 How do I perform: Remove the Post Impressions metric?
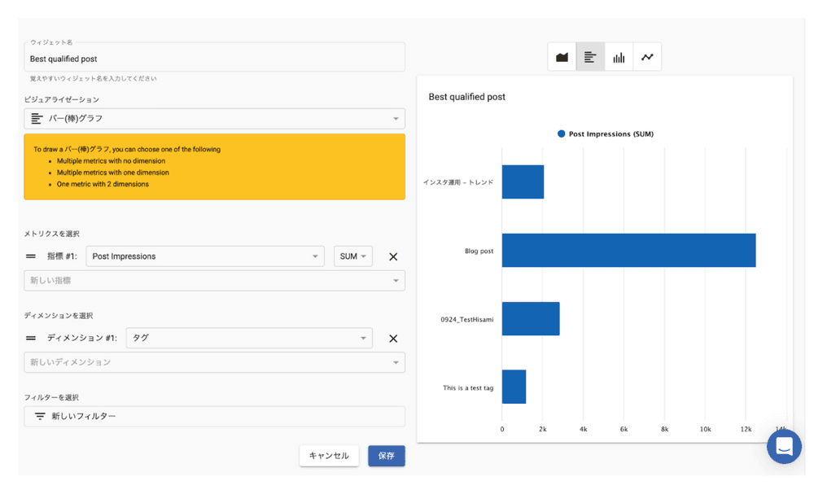tap(393, 256)
